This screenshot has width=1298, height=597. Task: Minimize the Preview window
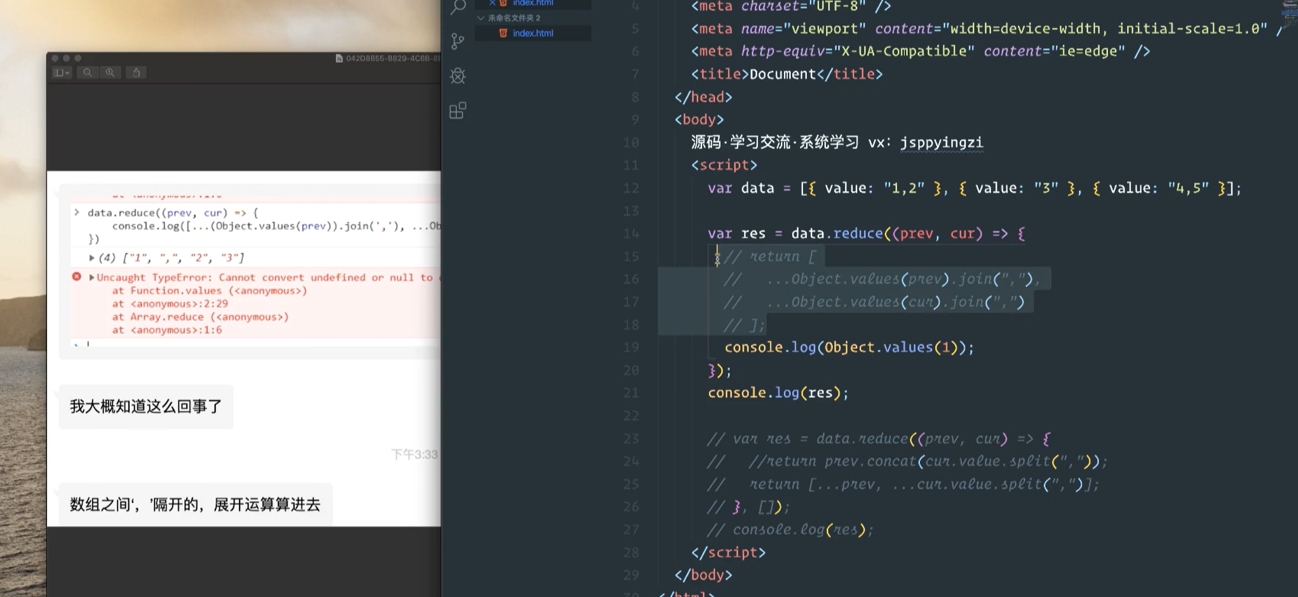(x=67, y=58)
